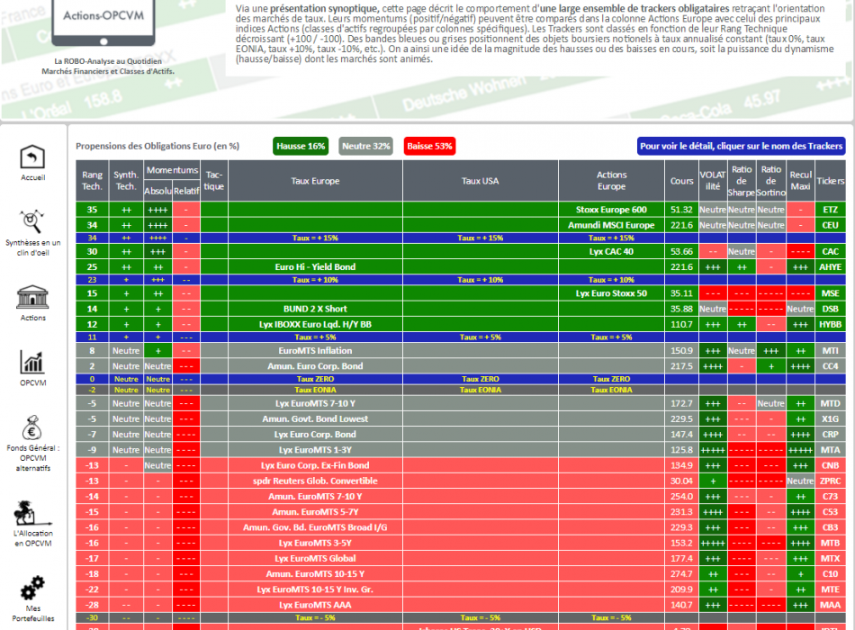Open Lyx CAC 40 tracker
The image size is (855, 630).
tap(611, 251)
